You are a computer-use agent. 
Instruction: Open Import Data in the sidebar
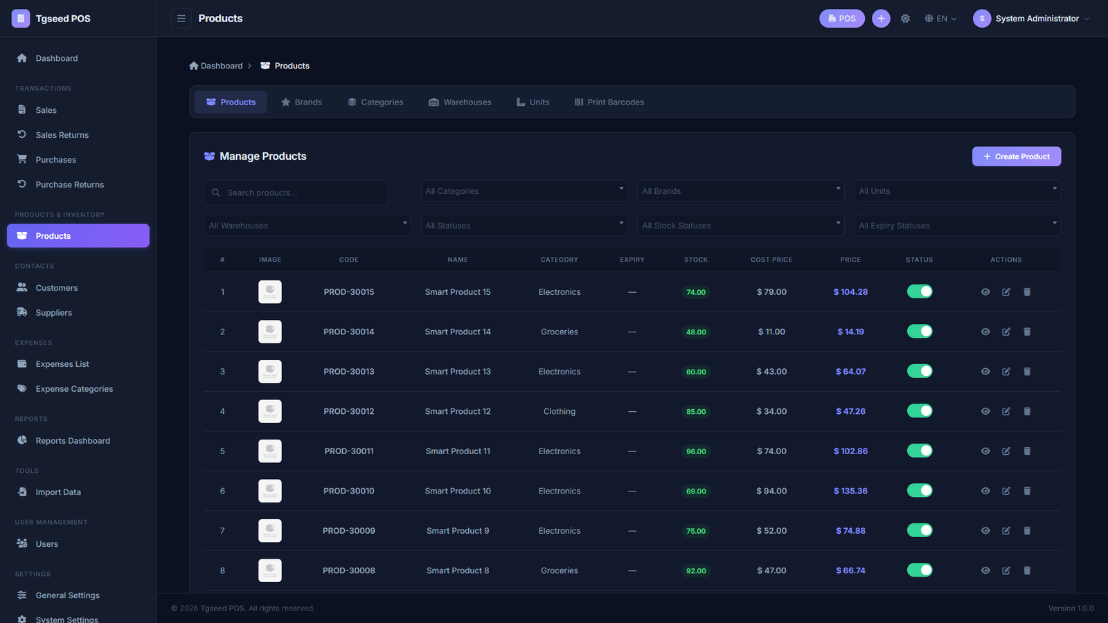coord(78,492)
